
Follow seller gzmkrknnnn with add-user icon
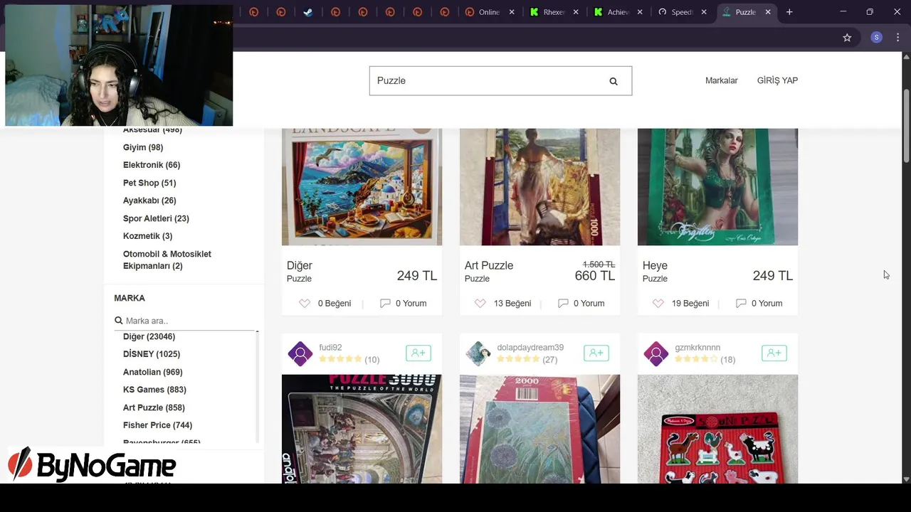tap(774, 353)
